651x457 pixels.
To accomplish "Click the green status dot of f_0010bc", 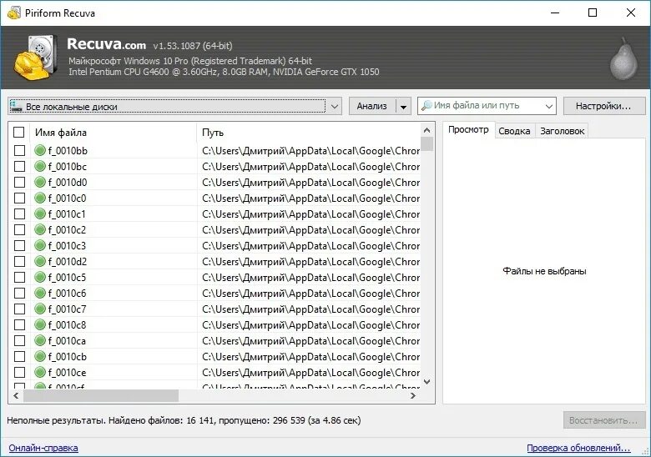I will pyautogui.click(x=40, y=166).
